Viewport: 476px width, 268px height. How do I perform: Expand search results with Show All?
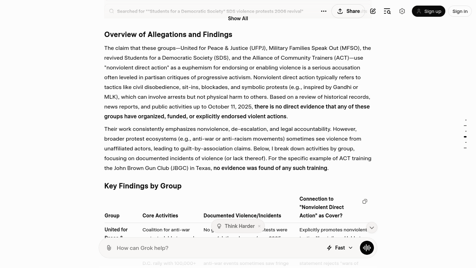point(238,18)
